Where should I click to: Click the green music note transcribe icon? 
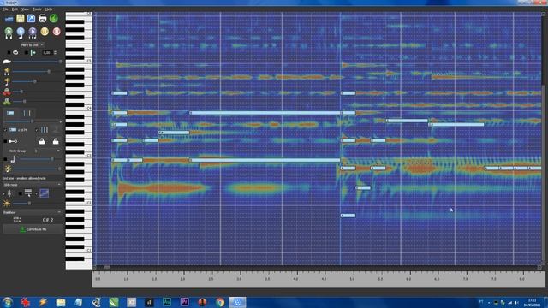click(53, 19)
